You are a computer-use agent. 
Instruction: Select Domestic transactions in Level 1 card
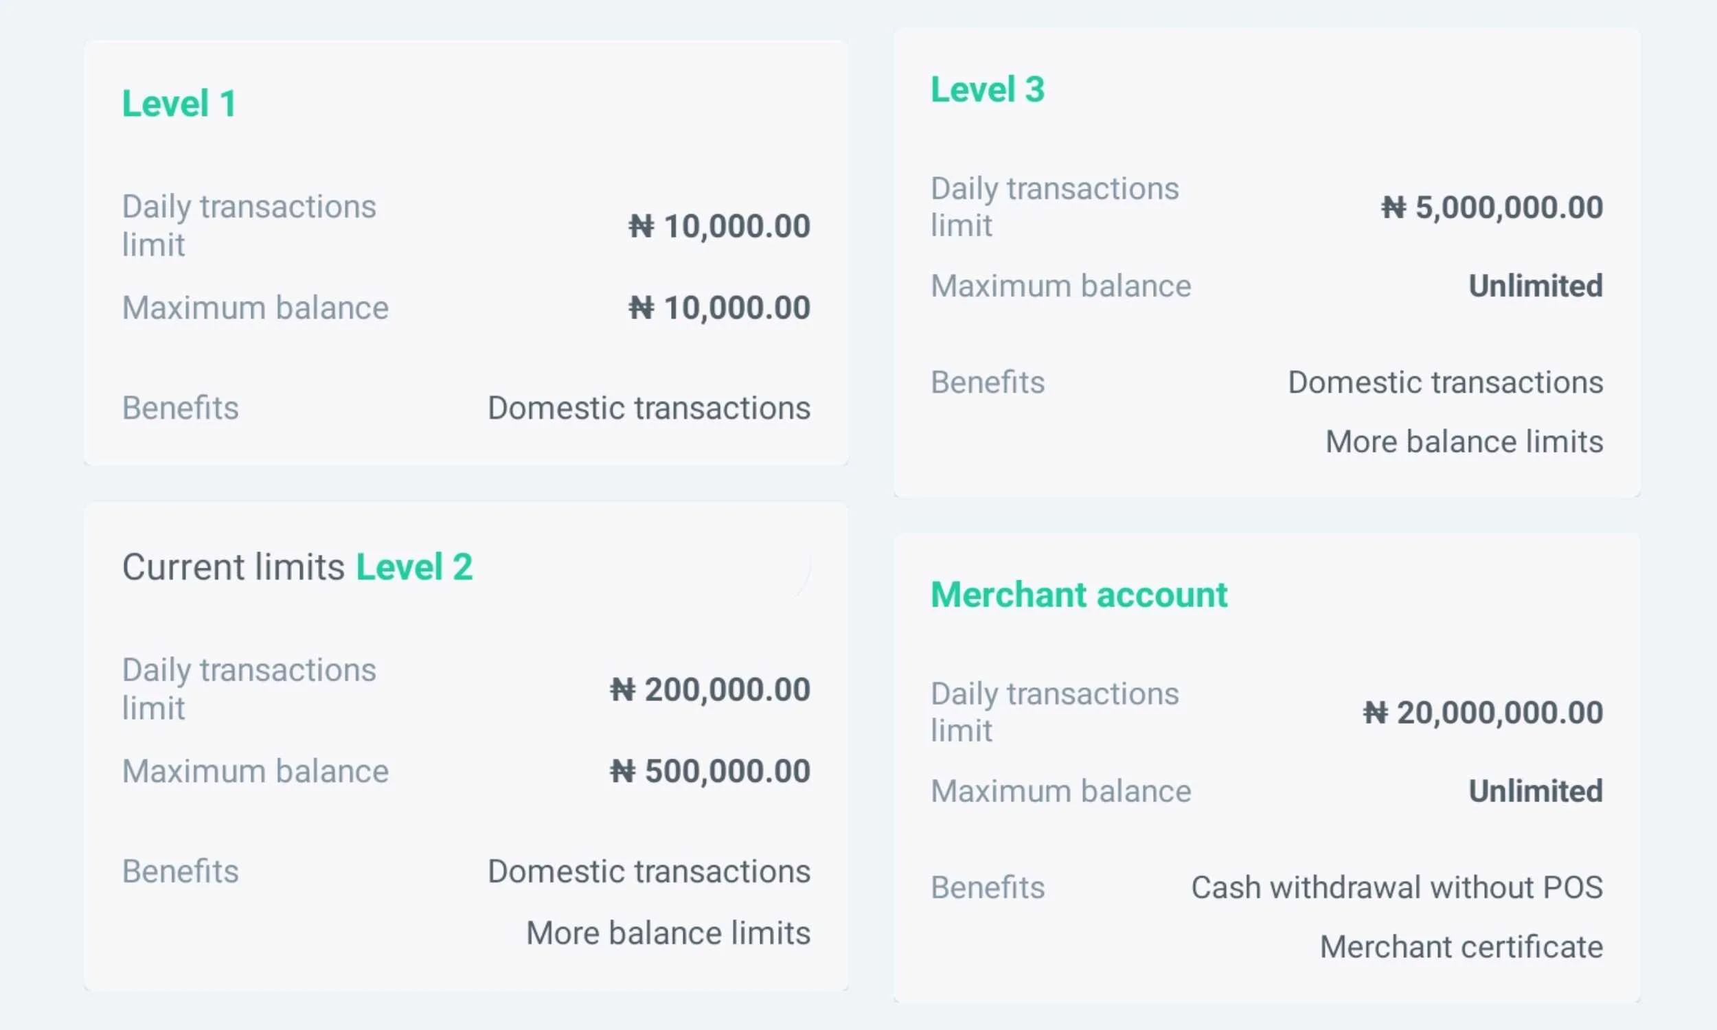649,408
